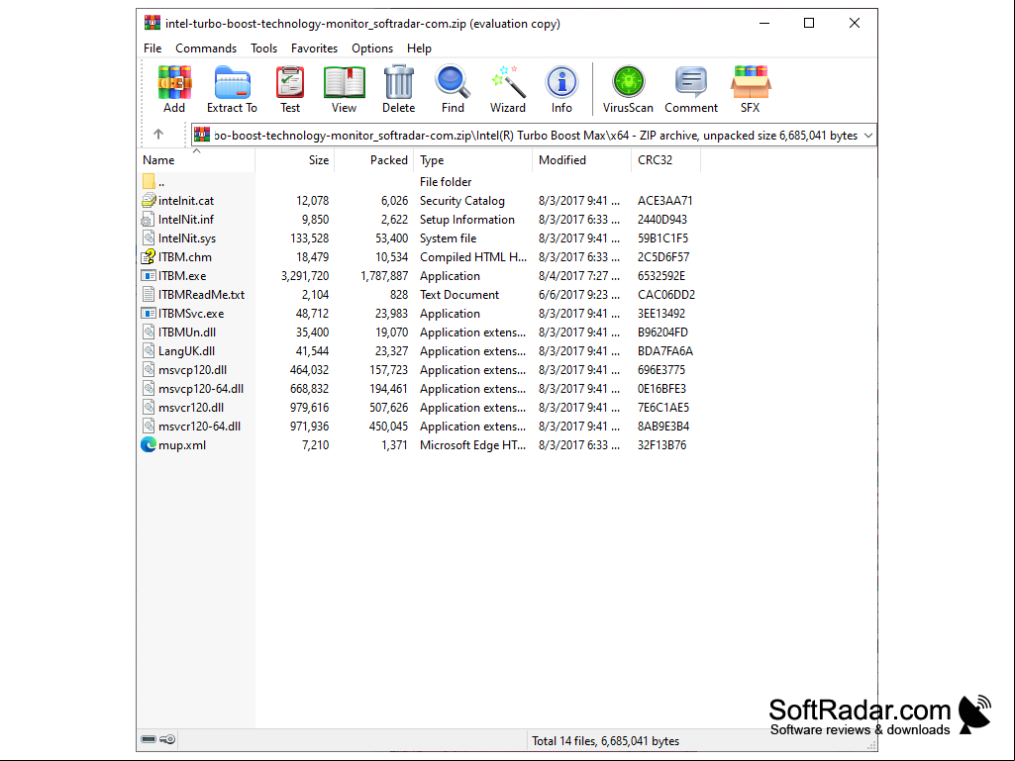The width and height of the screenshot is (1015, 761).
Task: Click CRC32 value ACE3AA71
Action: pos(664,201)
